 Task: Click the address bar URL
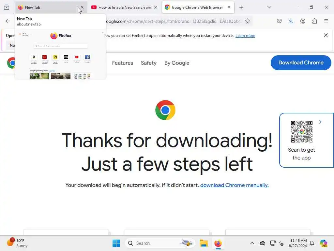(x=173, y=21)
